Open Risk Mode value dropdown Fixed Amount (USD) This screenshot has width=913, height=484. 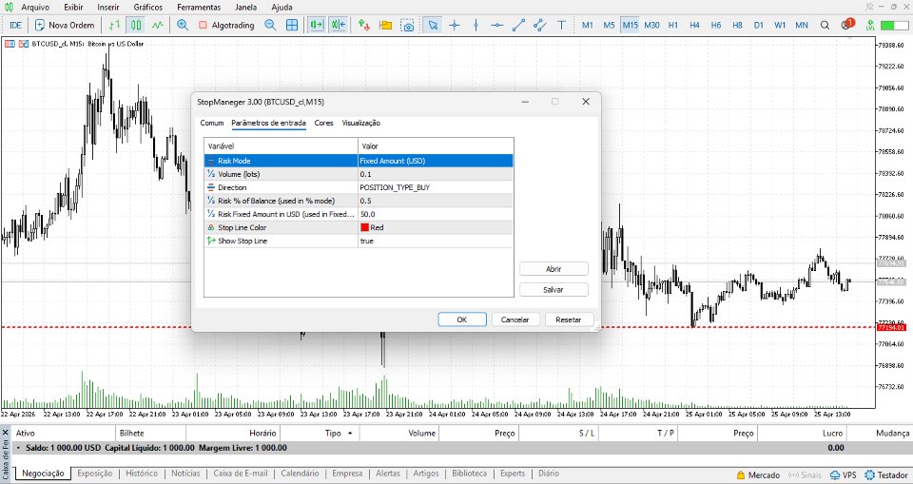coord(436,161)
